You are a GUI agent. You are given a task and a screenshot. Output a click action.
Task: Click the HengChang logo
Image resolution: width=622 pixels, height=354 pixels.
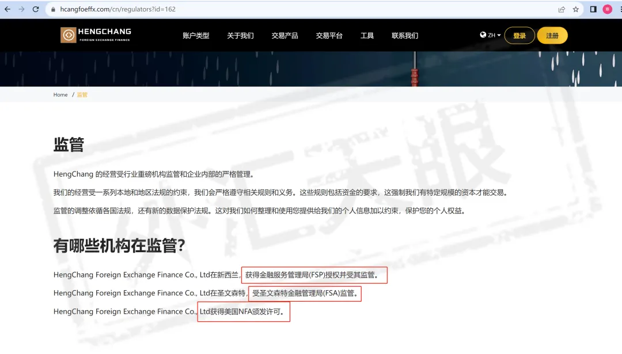pyautogui.click(x=96, y=35)
